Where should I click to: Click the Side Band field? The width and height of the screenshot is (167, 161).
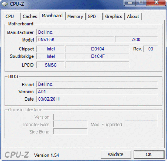tap(70, 131)
